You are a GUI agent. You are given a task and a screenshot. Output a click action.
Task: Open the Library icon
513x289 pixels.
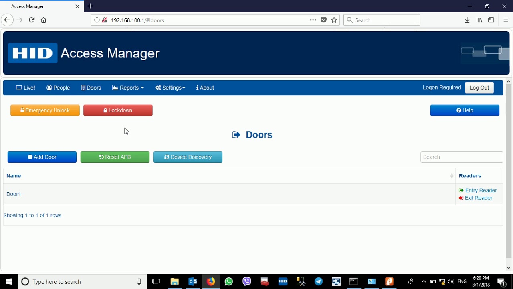click(x=479, y=20)
